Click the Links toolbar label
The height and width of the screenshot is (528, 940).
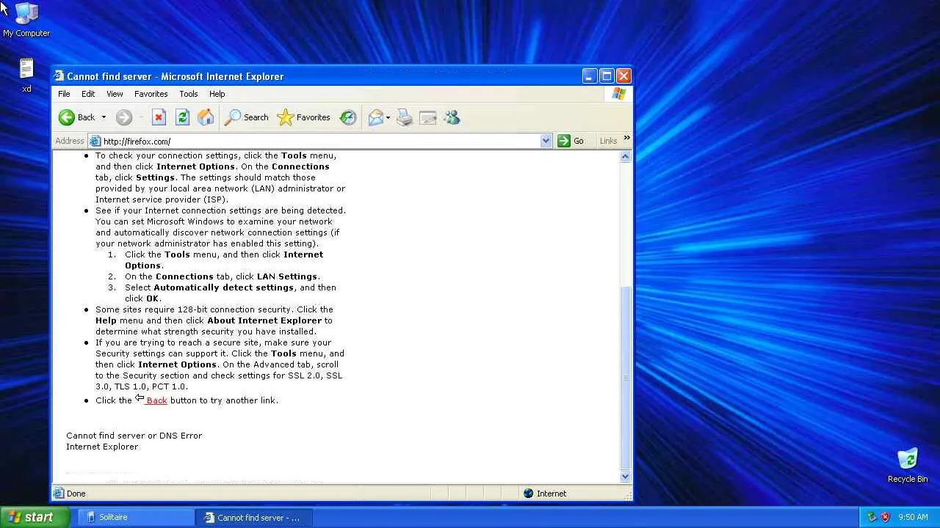click(608, 141)
